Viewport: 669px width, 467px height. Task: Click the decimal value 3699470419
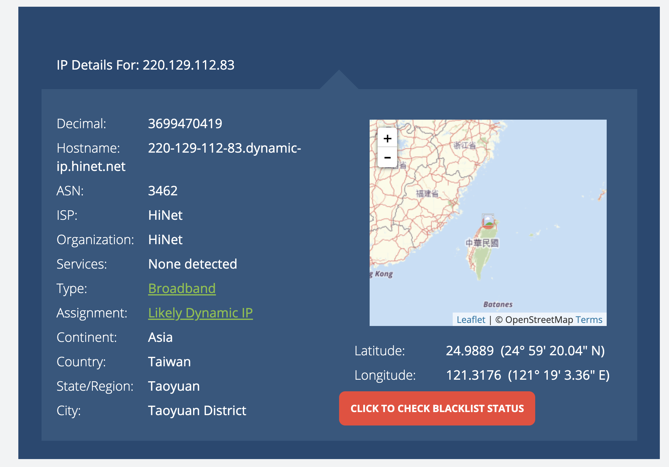pyautogui.click(x=185, y=124)
